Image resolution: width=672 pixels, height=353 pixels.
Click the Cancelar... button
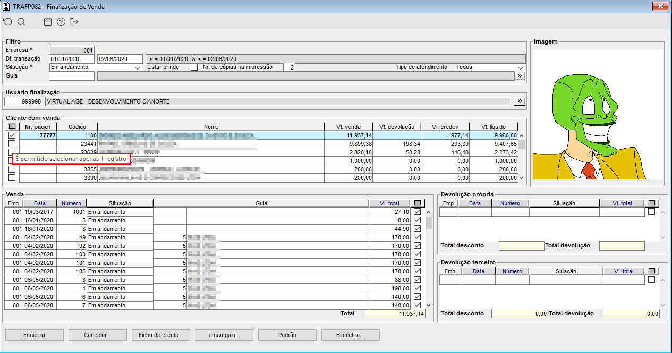coord(98,335)
